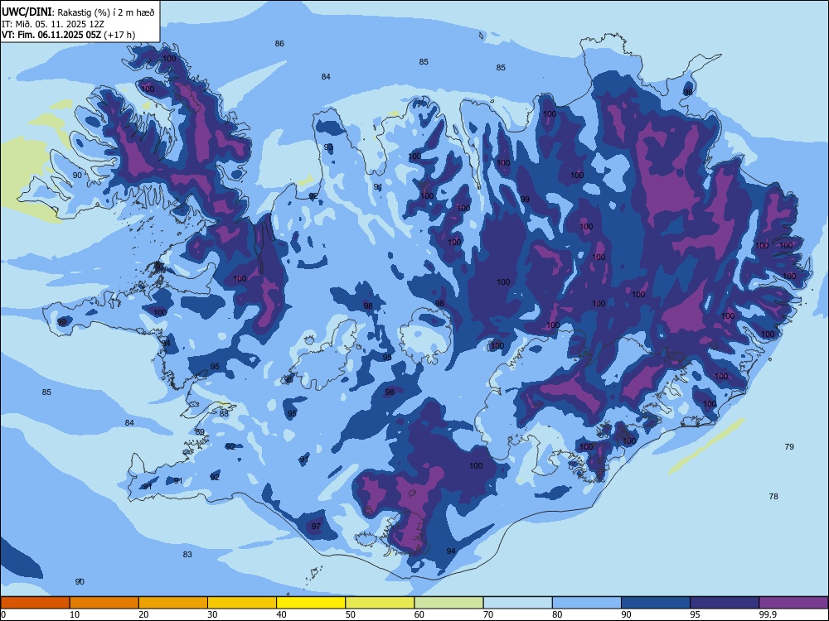Viewport: 829px width, 621px height.
Task: Select the humidity value 89 in the southwest
Action: click(x=200, y=432)
